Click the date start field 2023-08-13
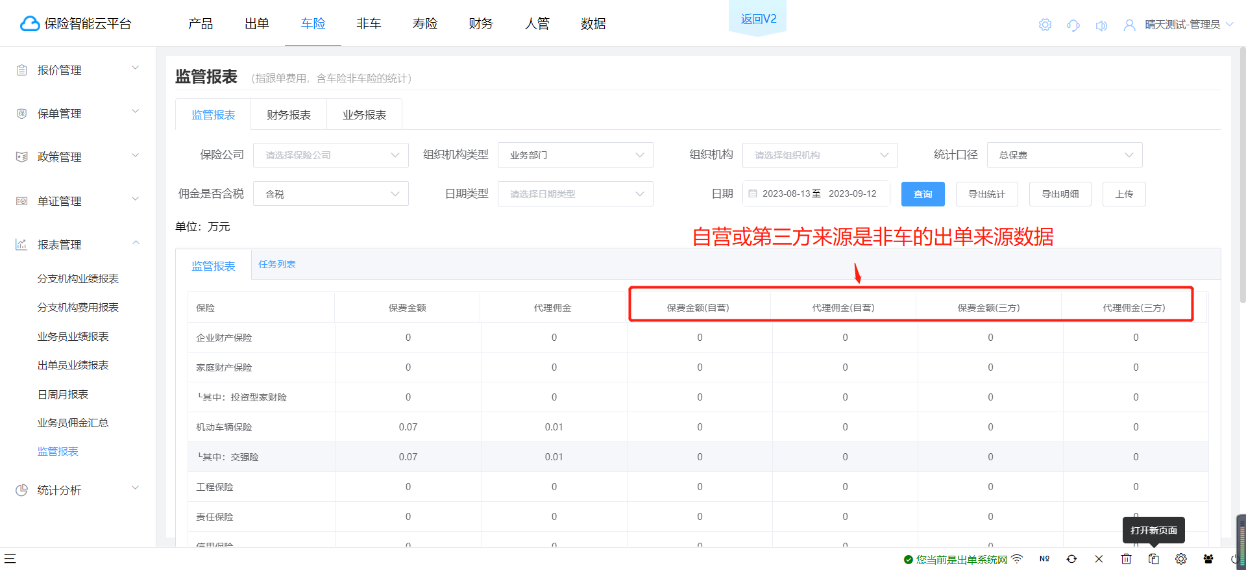1246x570 pixels. pos(786,193)
